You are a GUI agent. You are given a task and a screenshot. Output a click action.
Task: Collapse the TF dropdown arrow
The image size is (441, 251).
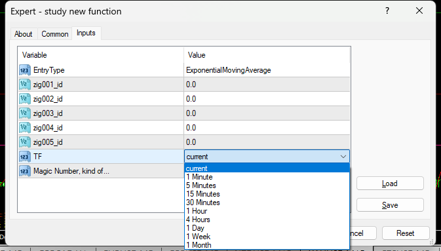[343, 157]
